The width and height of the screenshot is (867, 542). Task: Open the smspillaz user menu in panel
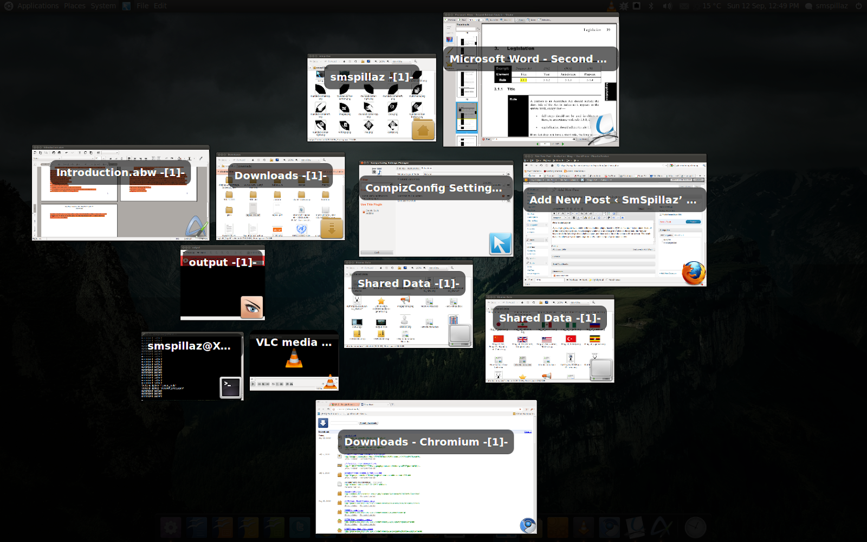[x=826, y=6]
